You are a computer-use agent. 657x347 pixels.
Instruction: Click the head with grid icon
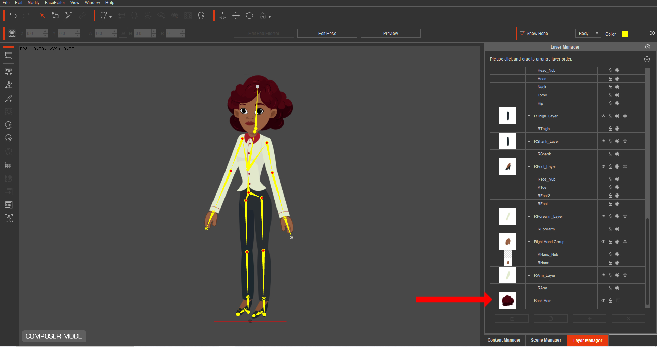[9, 125]
